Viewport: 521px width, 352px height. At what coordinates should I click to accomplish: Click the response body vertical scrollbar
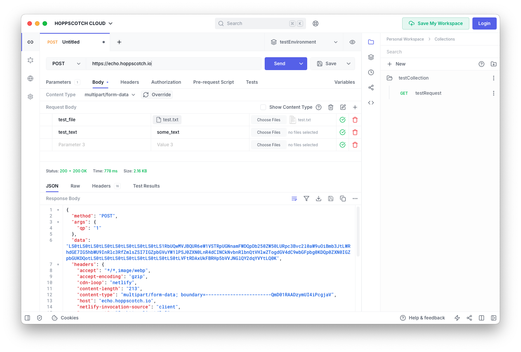coord(358,232)
